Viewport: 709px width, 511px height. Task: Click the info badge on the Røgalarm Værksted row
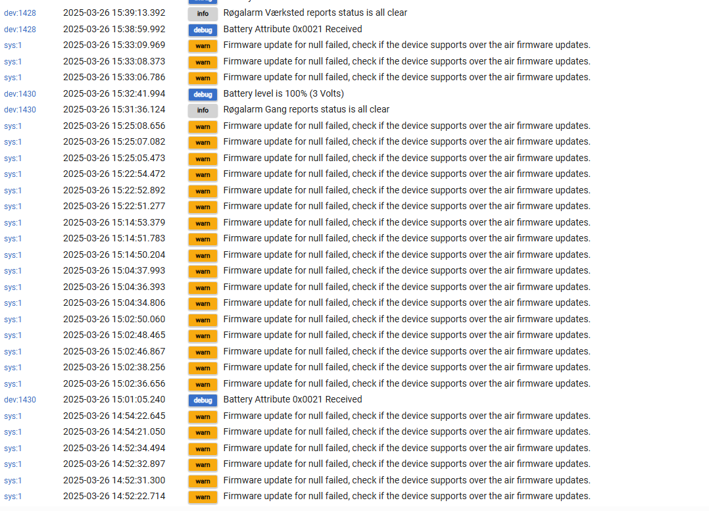[x=203, y=13]
